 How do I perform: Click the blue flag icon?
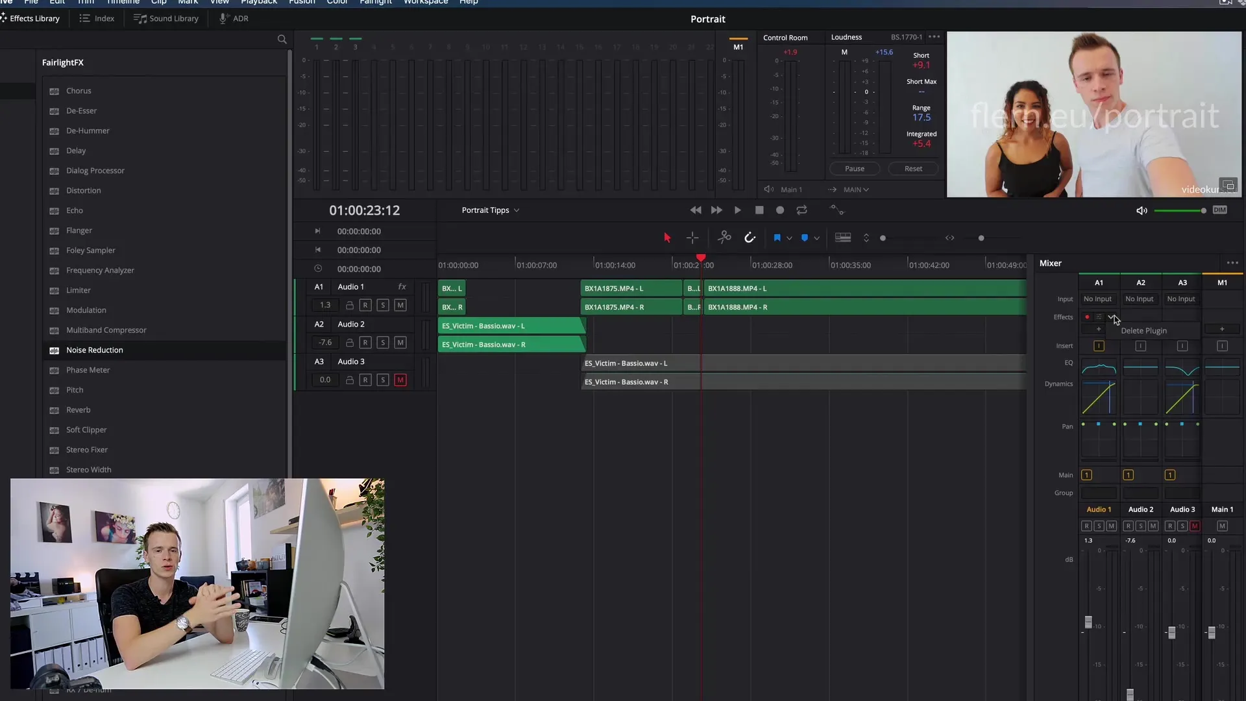click(x=777, y=238)
